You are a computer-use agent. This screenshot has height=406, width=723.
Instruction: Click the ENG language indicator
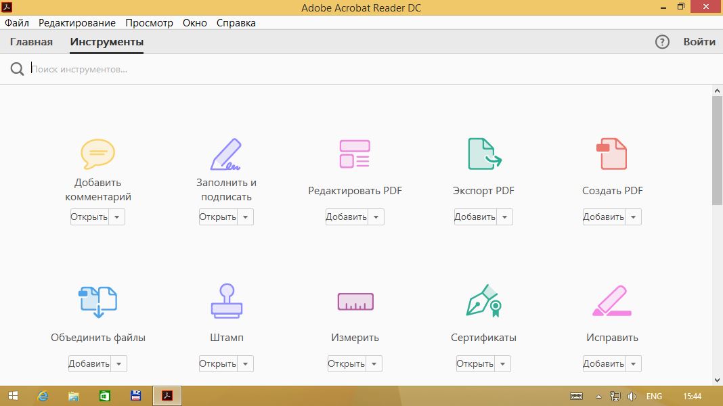654,397
